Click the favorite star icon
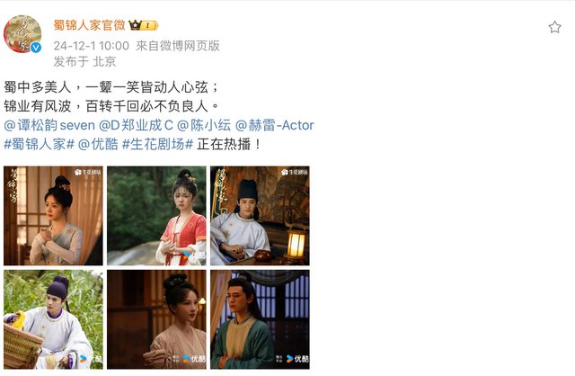 554,27
